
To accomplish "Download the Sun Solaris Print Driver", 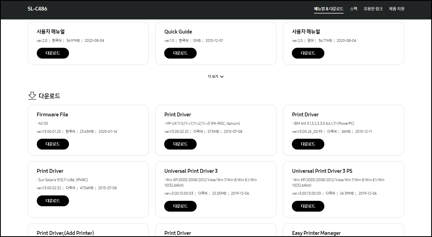I will click(x=53, y=201).
